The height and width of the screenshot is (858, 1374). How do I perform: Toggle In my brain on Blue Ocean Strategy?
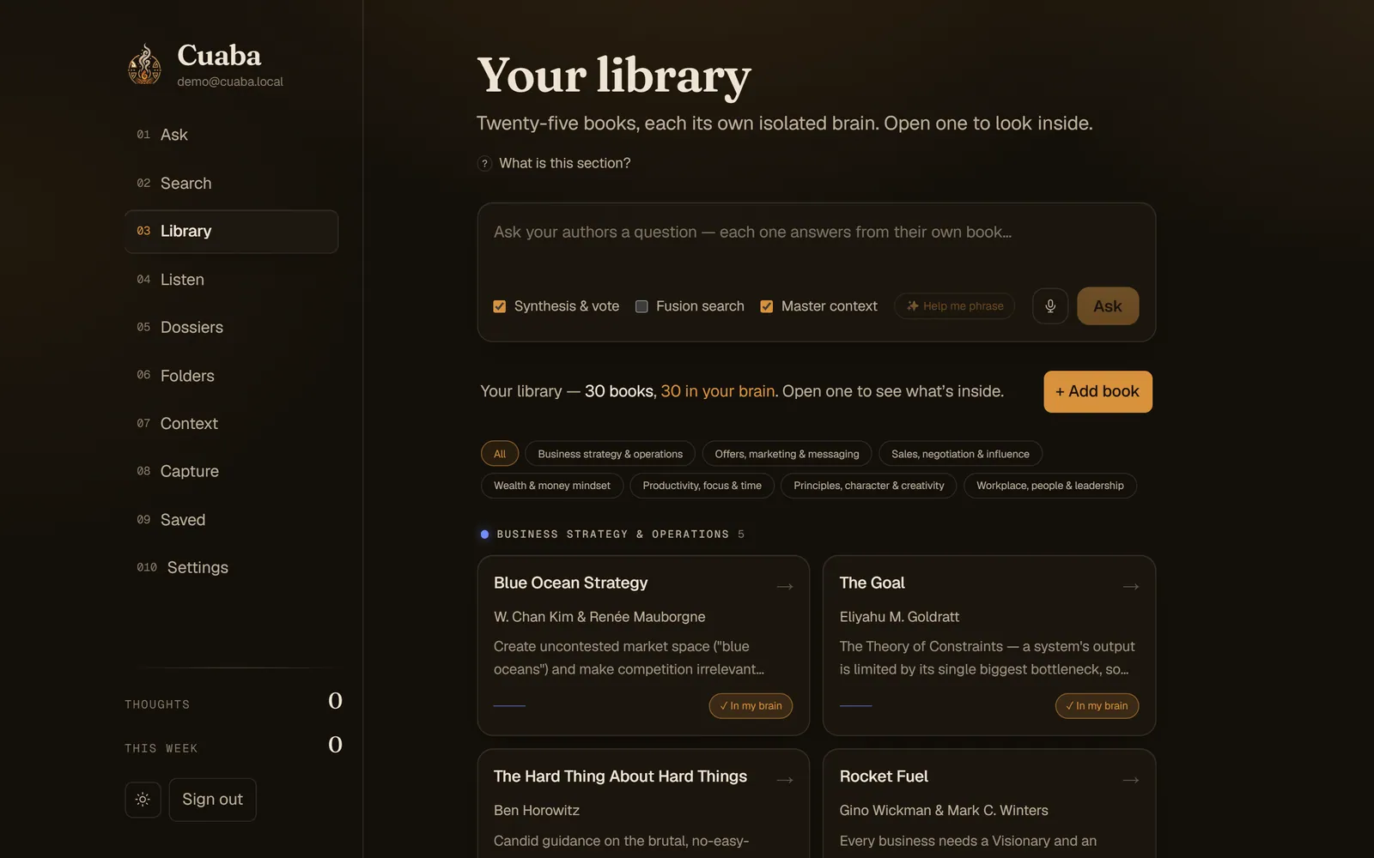click(x=751, y=705)
